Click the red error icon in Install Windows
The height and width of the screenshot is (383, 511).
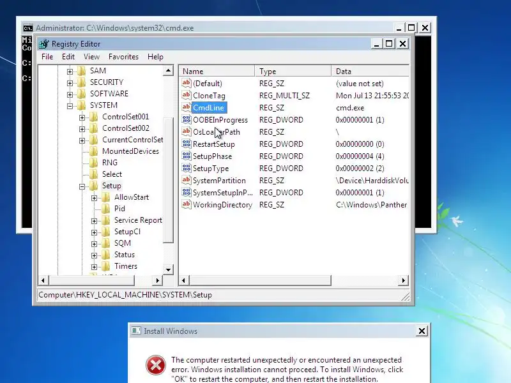pyautogui.click(x=155, y=365)
